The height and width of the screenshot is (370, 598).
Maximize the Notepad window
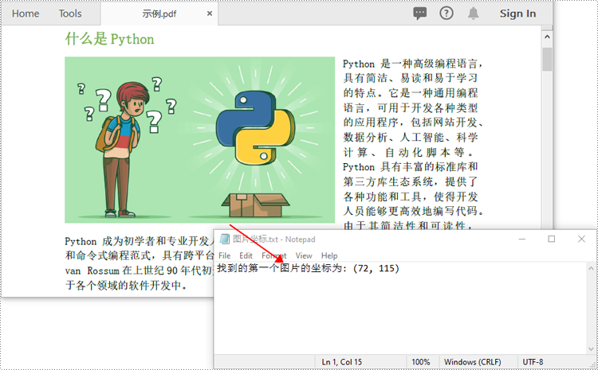552,239
